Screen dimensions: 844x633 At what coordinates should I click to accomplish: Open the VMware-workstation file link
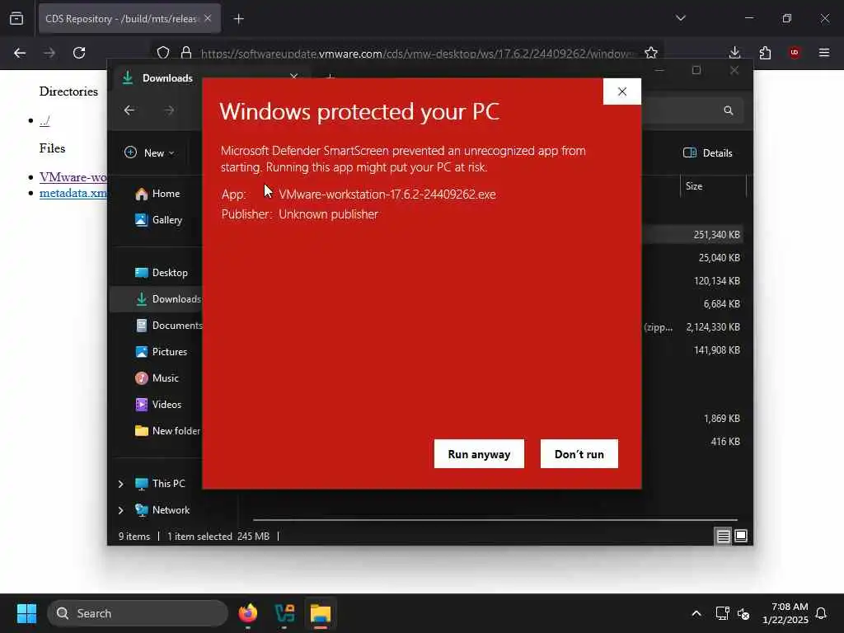pyautogui.click(x=73, y=177)
